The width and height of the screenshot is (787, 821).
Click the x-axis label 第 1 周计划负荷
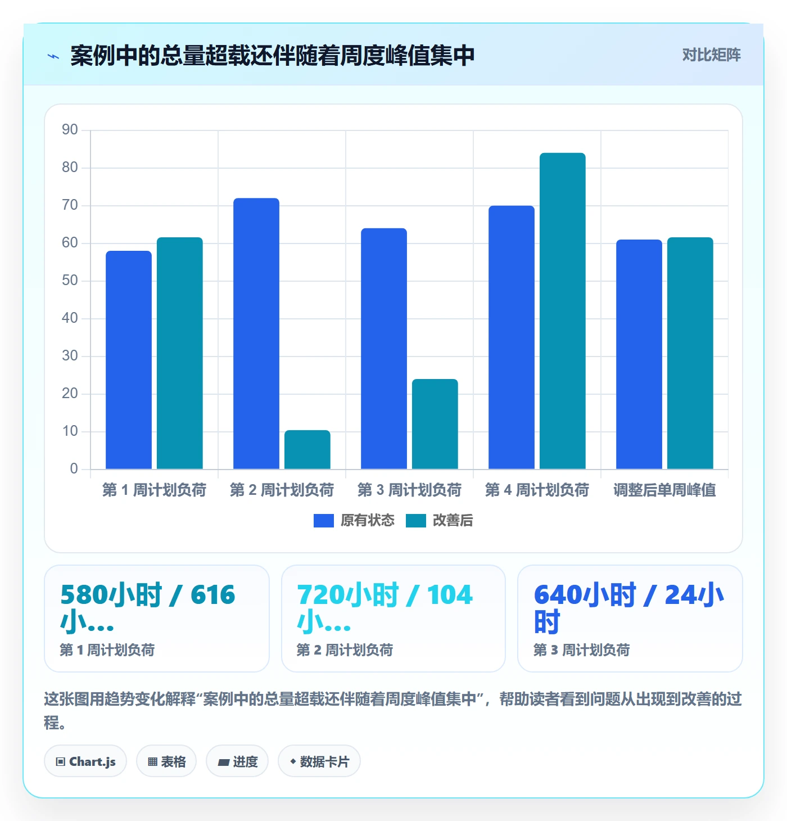coord(154,490)
